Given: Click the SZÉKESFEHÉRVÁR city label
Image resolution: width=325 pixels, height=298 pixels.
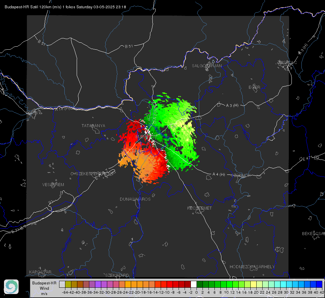Looking at the screenshot, I should tap(94, 174).
